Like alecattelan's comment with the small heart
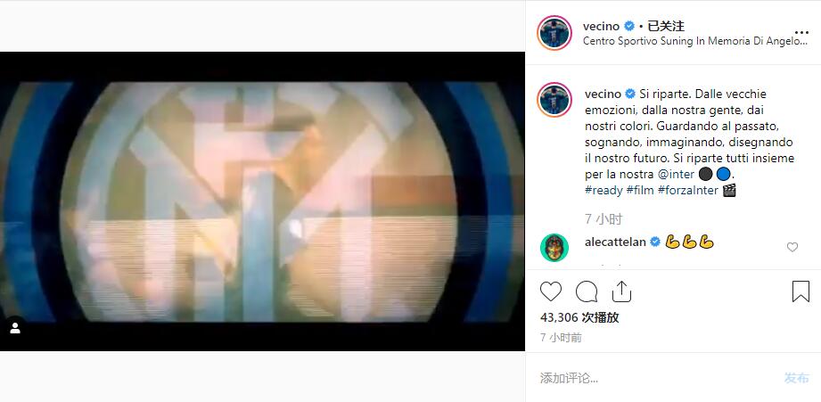This screenshot has height=402, width=821. point(792,247)
